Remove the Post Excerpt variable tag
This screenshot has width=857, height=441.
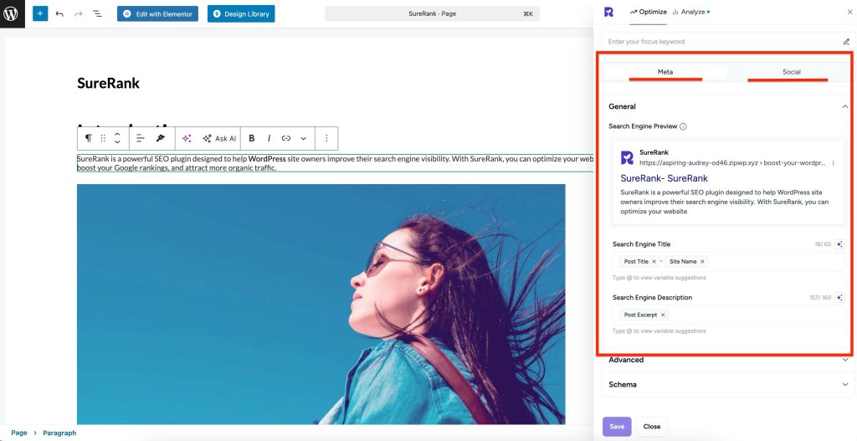[663, 315]
